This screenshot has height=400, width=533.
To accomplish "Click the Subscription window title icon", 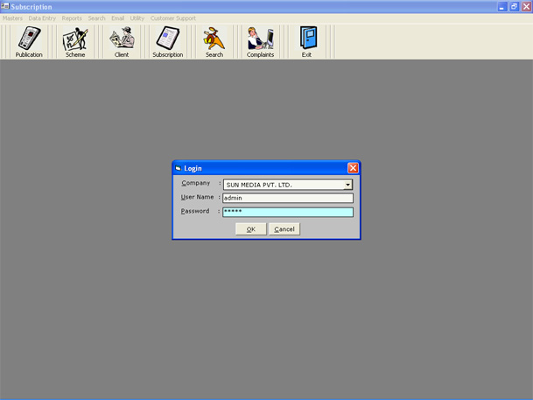I will [4, 6].
